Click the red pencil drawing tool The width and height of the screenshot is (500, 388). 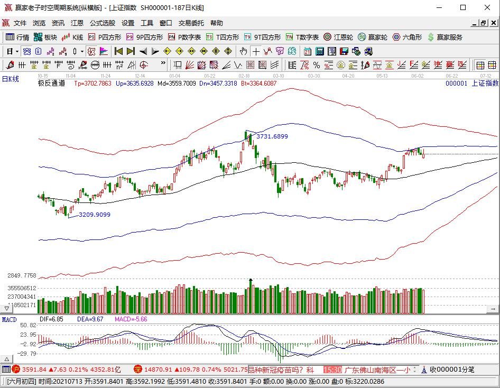click(x=10, y=65)
